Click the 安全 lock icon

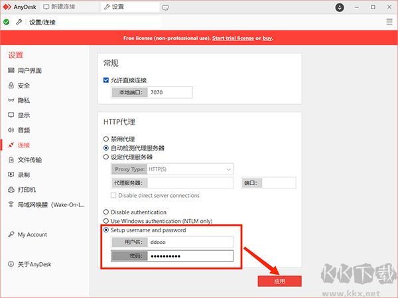point(11,85)
